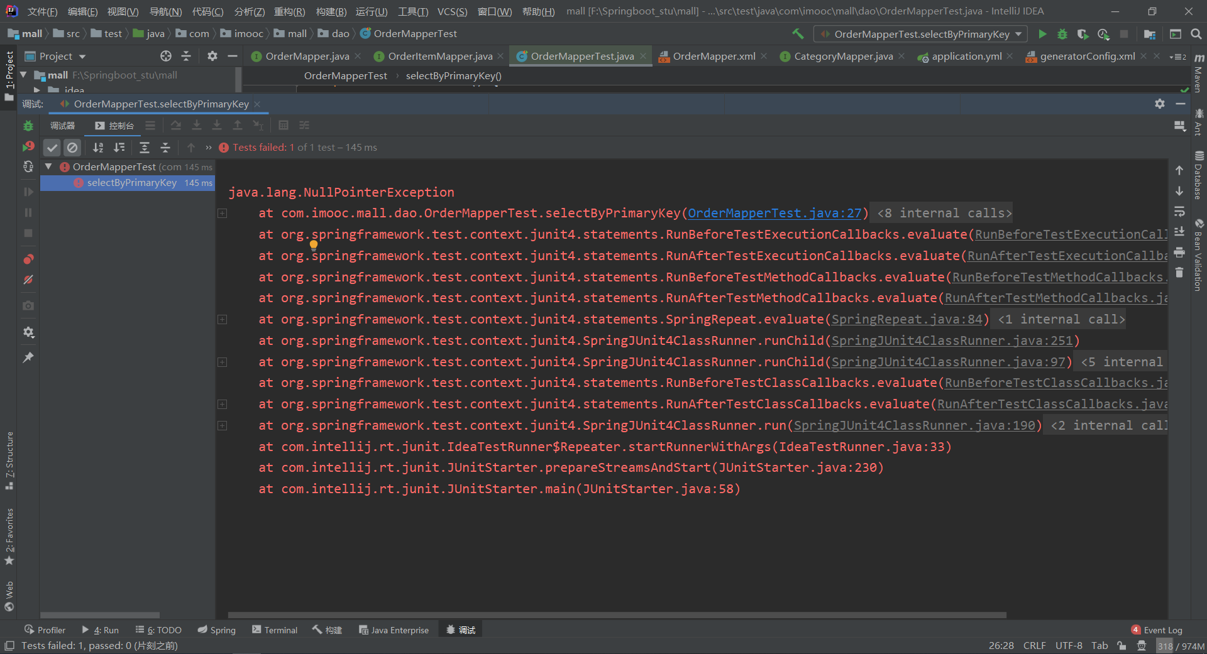Open Event Log button
Image resolution: width=1207 pixels, height=654 pixels.
point(1157,630)
